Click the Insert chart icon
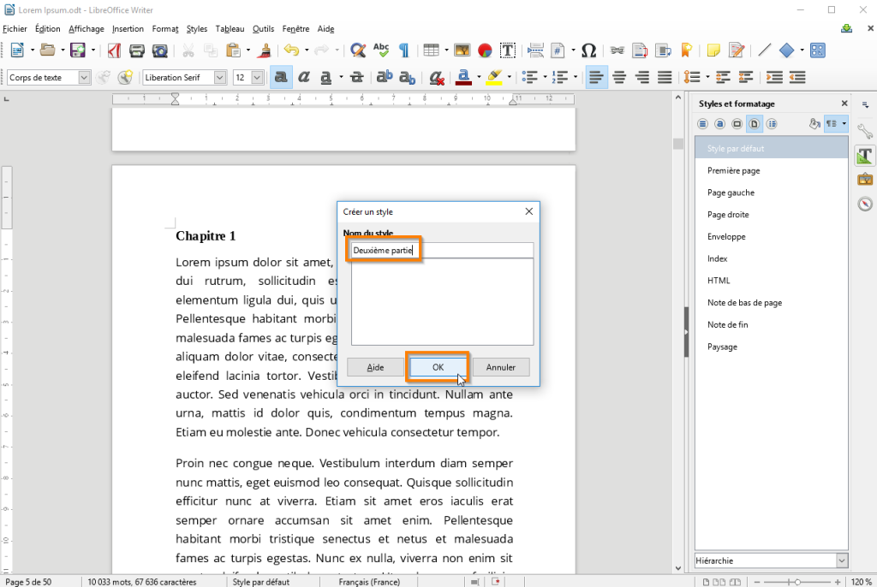 (x=485, y=50)
